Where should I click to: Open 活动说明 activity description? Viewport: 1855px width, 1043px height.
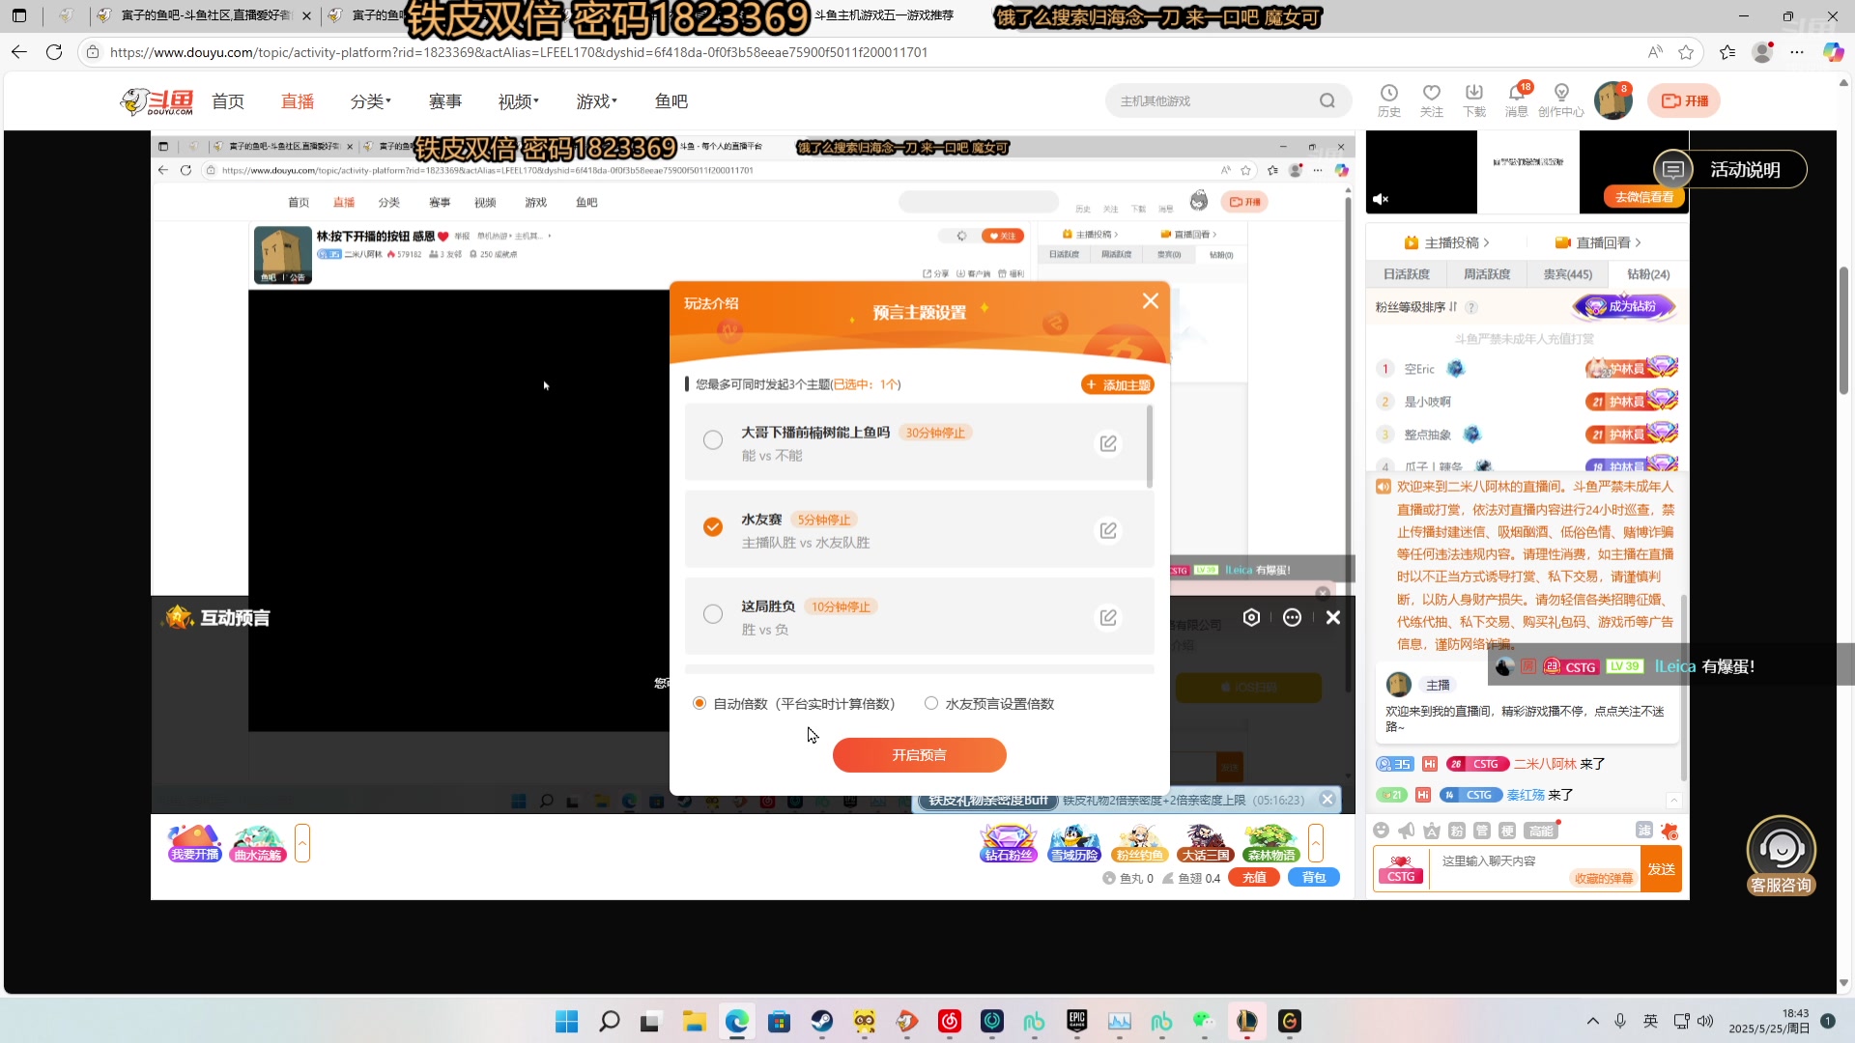pyautogui.click(x=1729, y=170)
